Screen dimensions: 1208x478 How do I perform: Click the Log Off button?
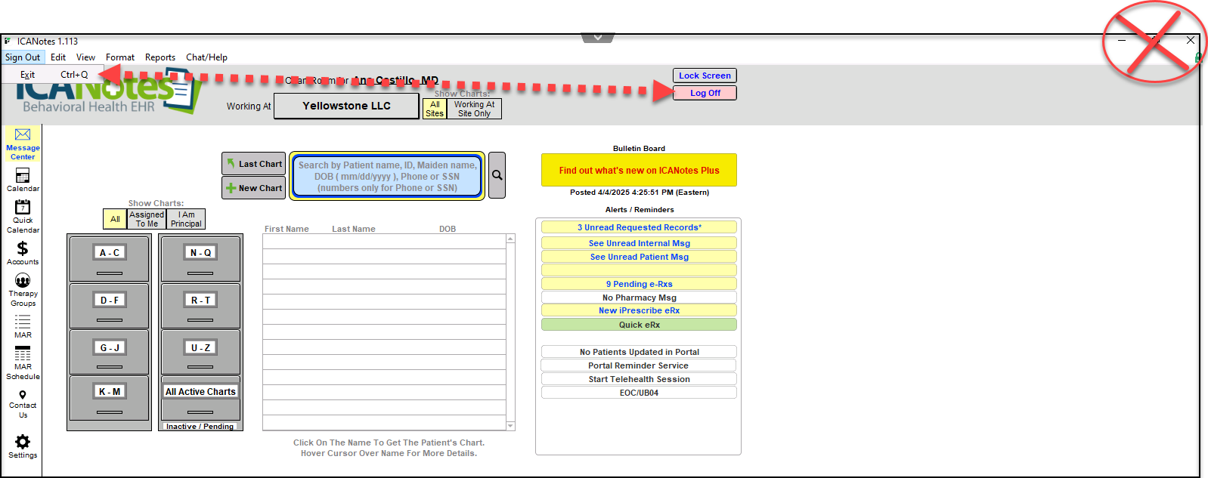pos(705,93)
